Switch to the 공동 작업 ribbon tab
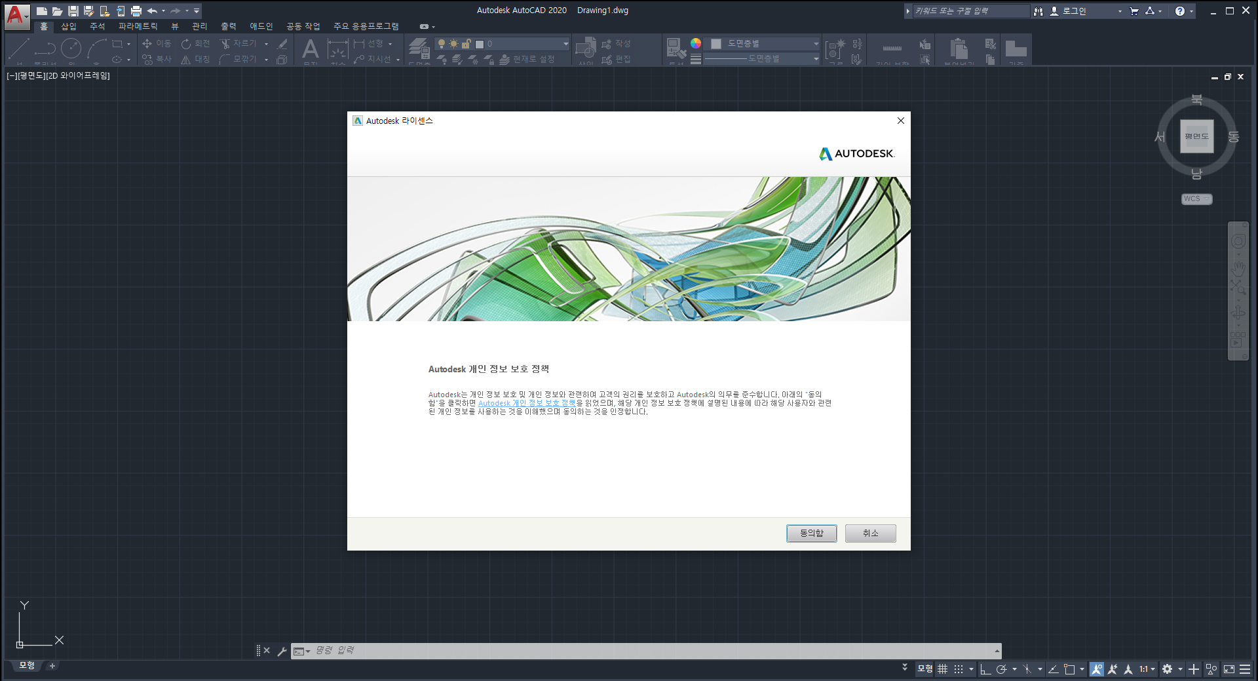Screen dimensions: 1258x681 pos(303,26)
